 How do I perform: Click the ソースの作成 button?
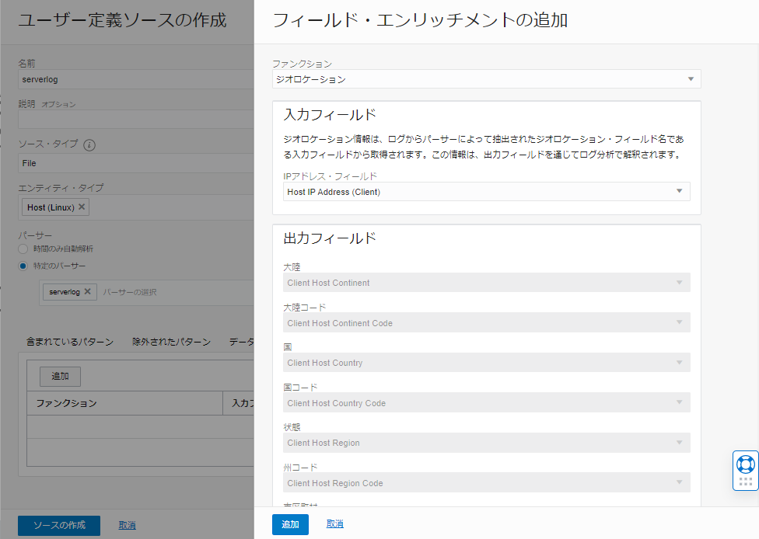[x=59, y=525]
